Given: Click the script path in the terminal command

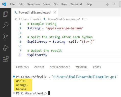Looking at the screenshot, I should point(85,77).
